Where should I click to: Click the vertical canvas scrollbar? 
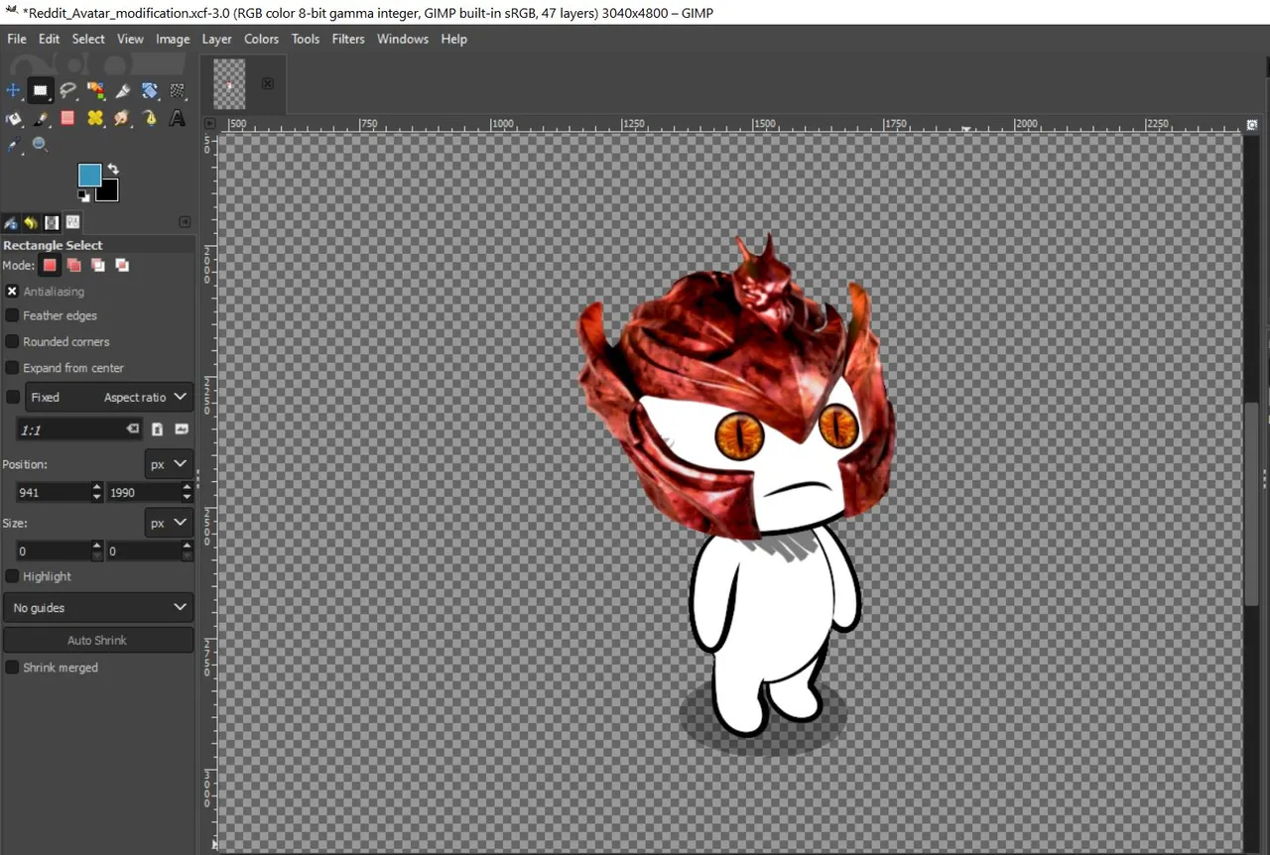click(x=1251, y=503)
